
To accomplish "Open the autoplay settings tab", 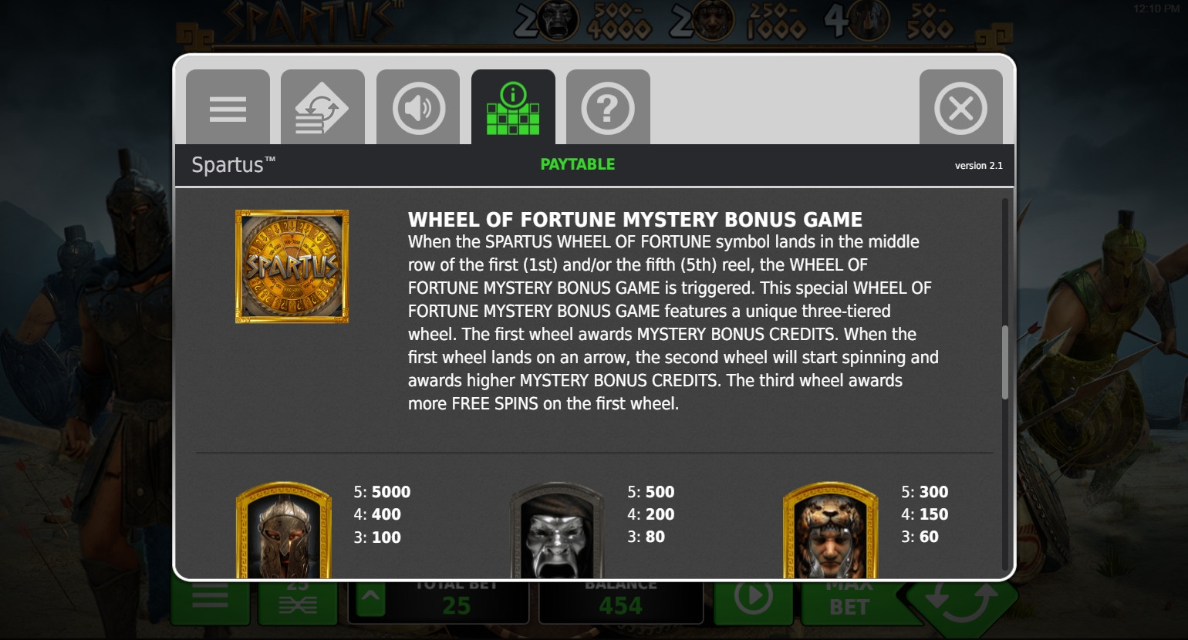I will tap(322, 107).
